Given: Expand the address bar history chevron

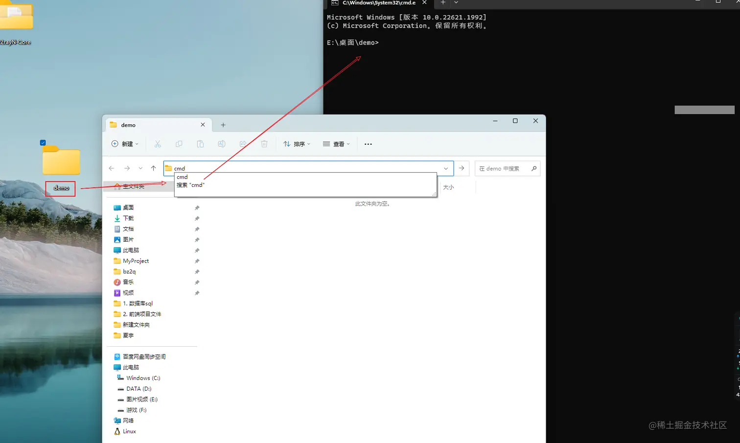Looking at the screenshot, I should pyautogui.click(x=446, y=168).
